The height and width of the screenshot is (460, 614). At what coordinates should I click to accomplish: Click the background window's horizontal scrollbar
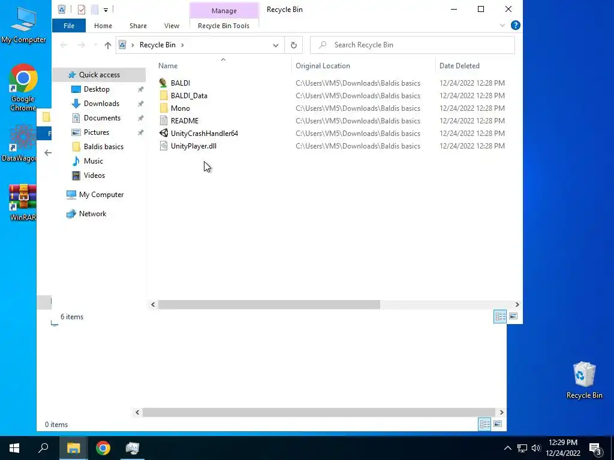point(319,412)
